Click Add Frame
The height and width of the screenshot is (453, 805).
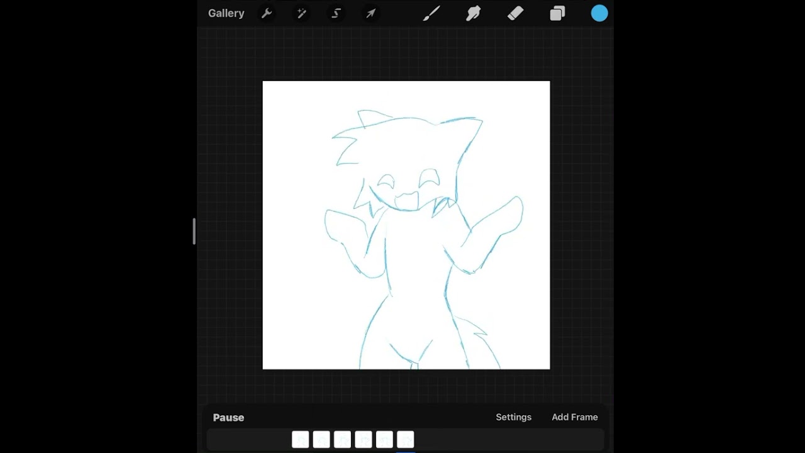(x=575, y=417)
